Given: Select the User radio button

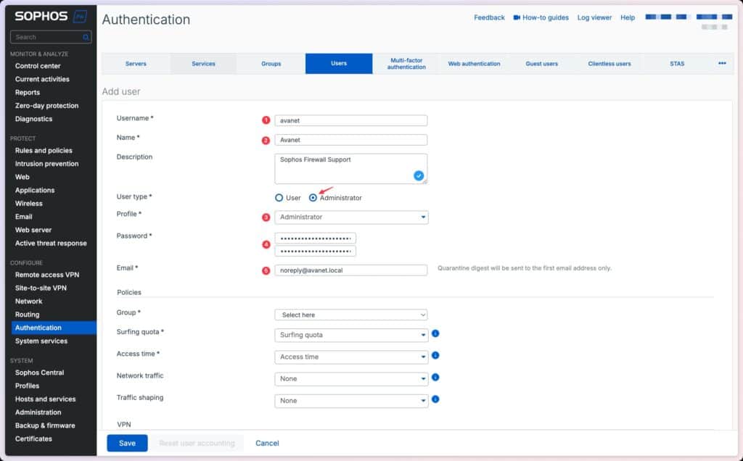Looking at the screenshot, I should [x=279, y=197].
